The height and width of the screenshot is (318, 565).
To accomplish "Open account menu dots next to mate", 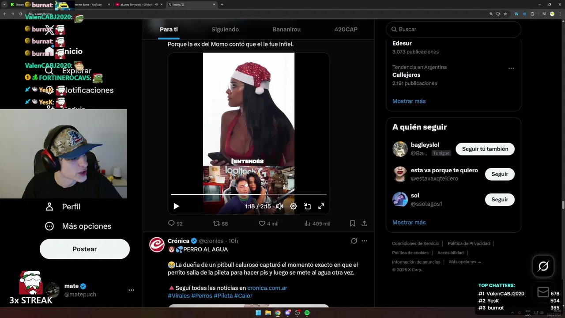I will click(x=131, y=290).
